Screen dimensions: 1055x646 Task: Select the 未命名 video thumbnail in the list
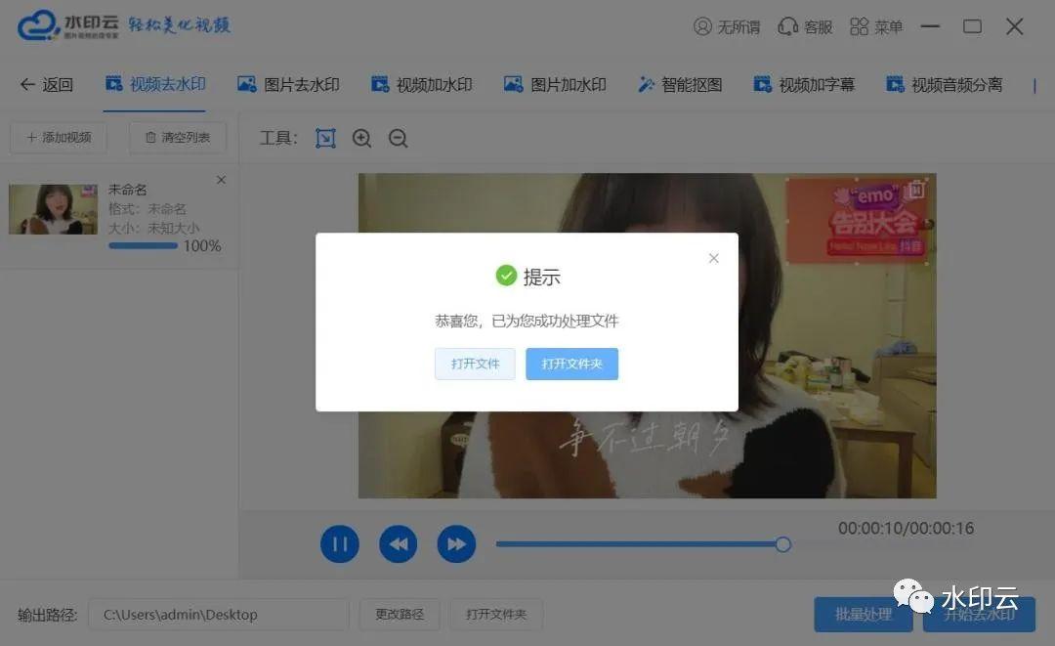click(54, 208)
